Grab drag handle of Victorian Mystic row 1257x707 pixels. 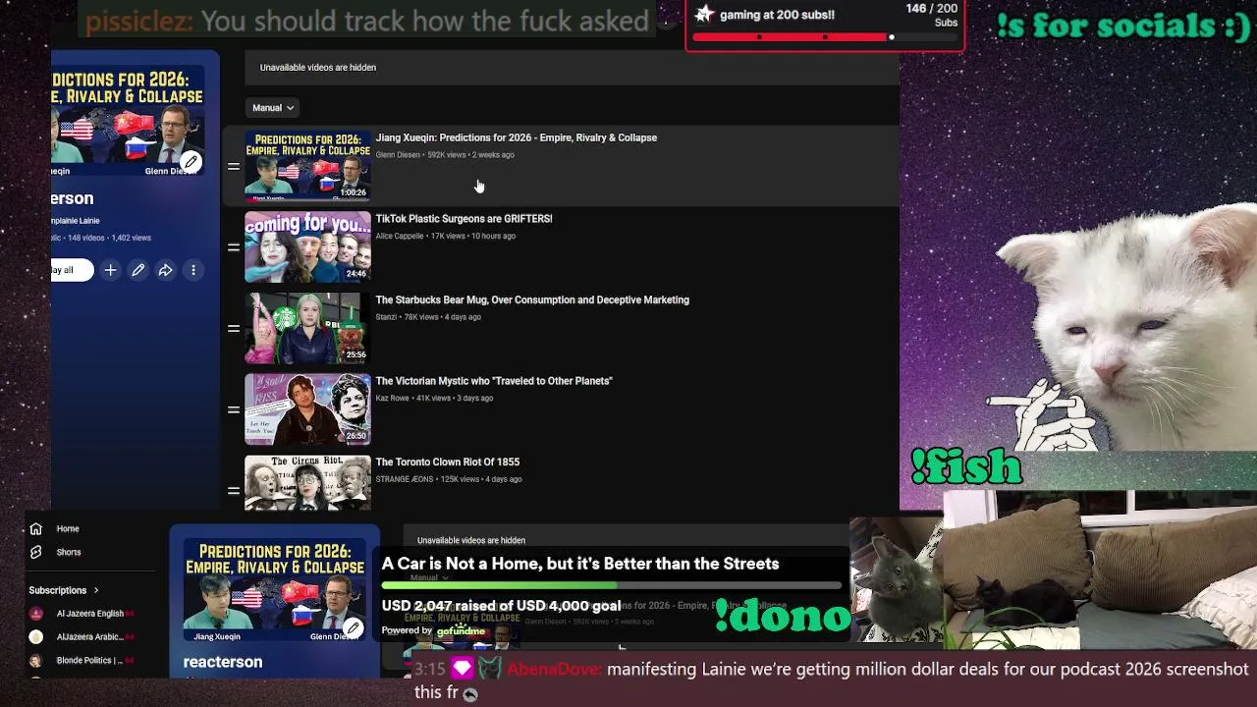click(234, 409)
